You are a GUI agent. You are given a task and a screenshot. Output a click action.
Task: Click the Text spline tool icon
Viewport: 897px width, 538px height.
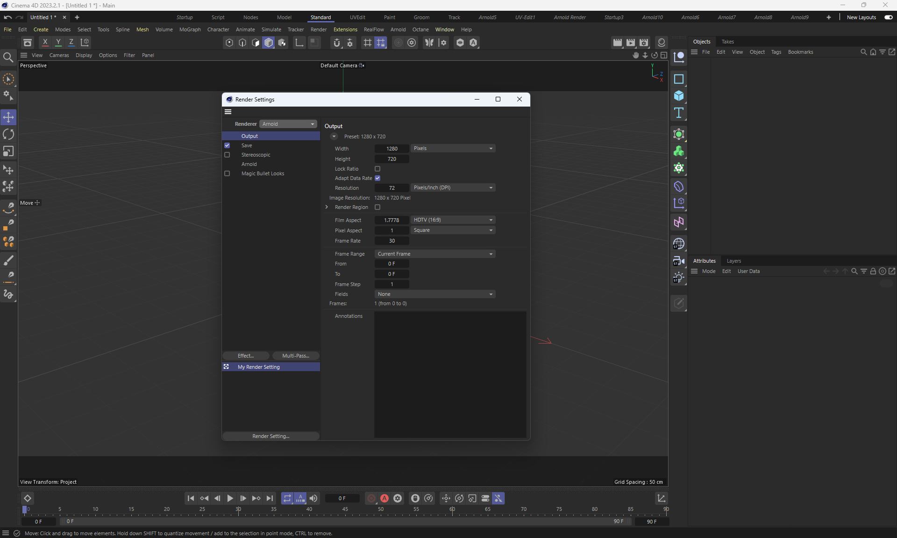pos(679,113)
